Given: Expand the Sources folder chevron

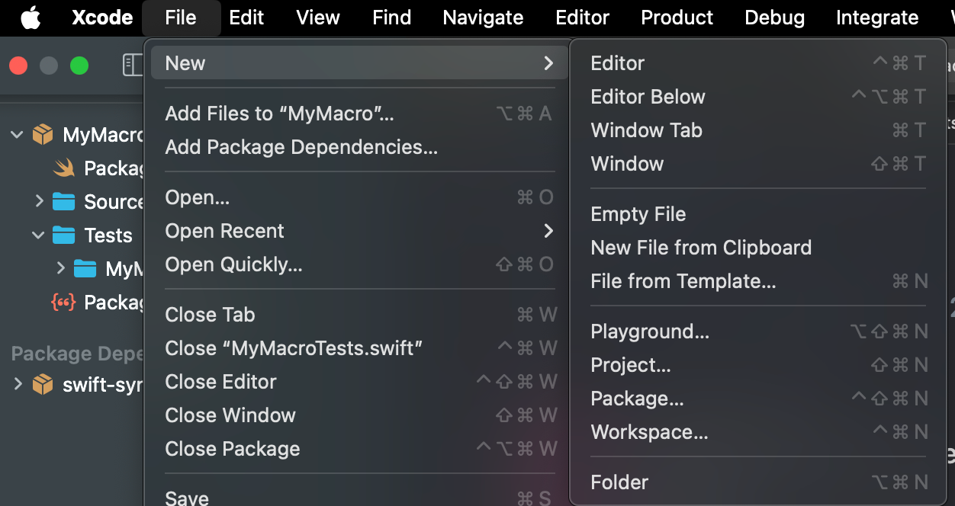Looking at the screenshot, I should [39, 202].
